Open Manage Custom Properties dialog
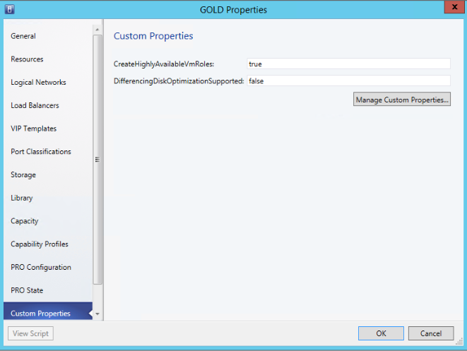This screenshot has height=351, width=467. coord(402,100)
